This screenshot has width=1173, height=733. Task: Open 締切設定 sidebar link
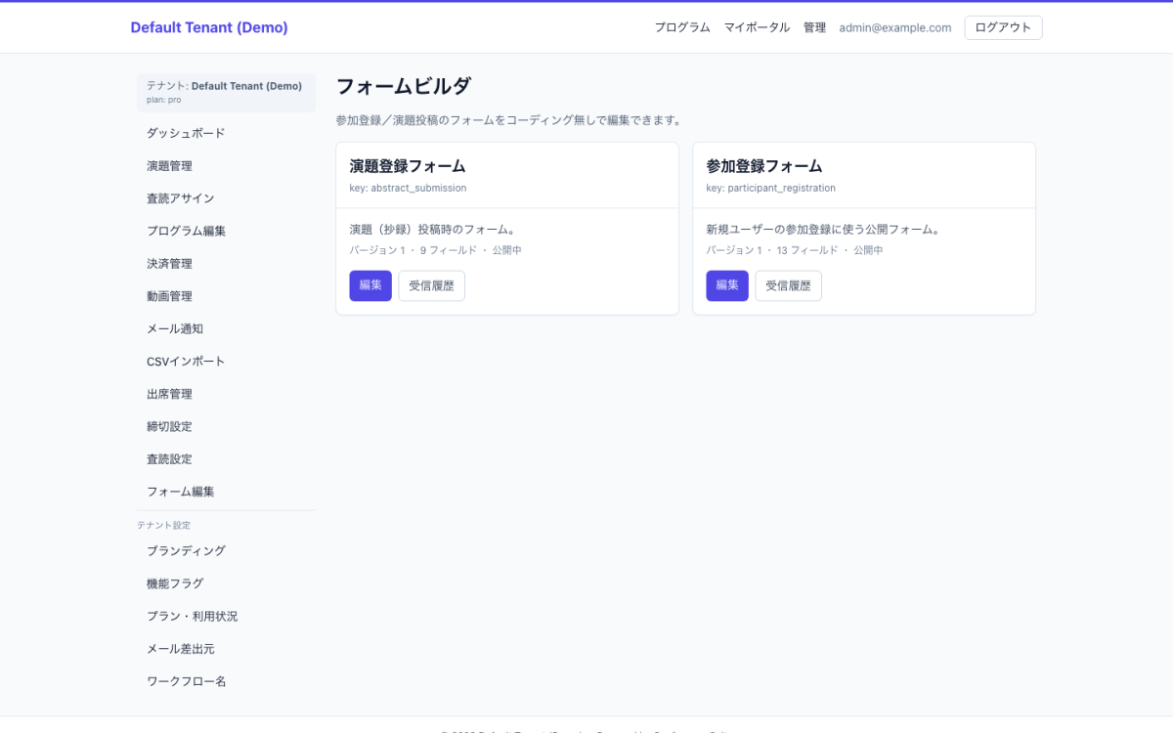click(x=227, y=426)
